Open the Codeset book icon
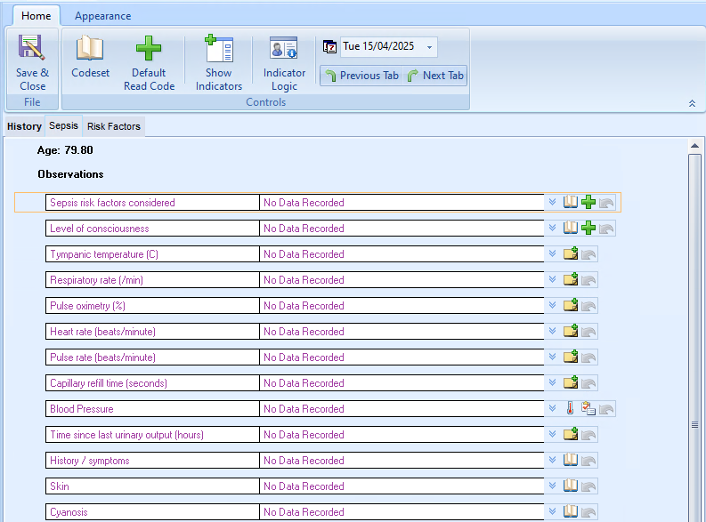This screenshot has height=522, width=706. (90, 48)
